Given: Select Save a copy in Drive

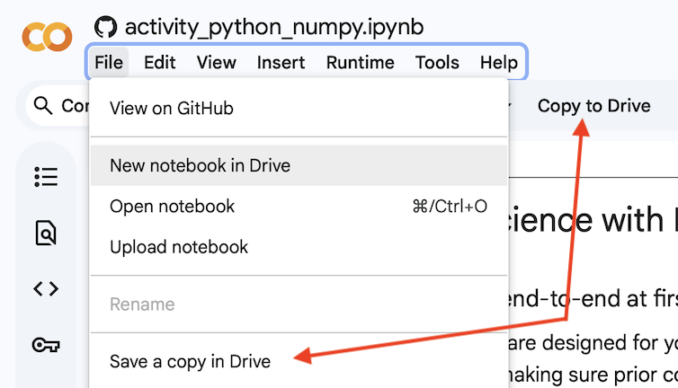Looking at the screenshot, I should pyautogui.click(x=299, y=362).
